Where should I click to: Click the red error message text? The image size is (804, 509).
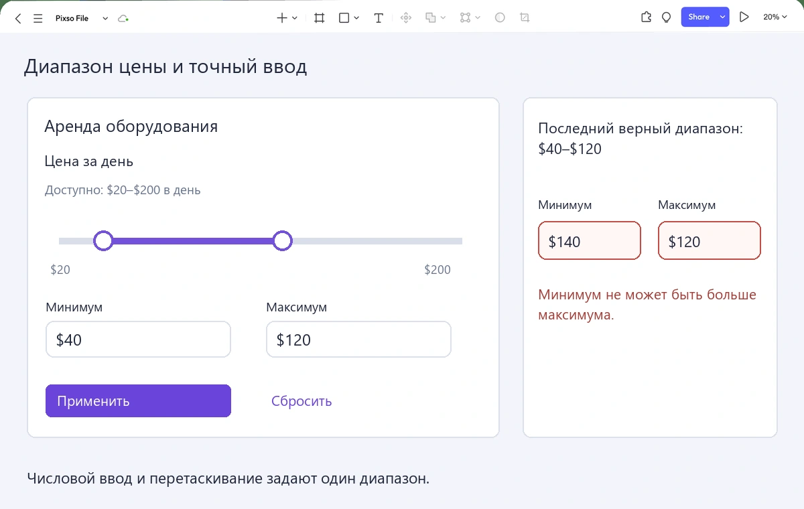(x=647, y=305)
